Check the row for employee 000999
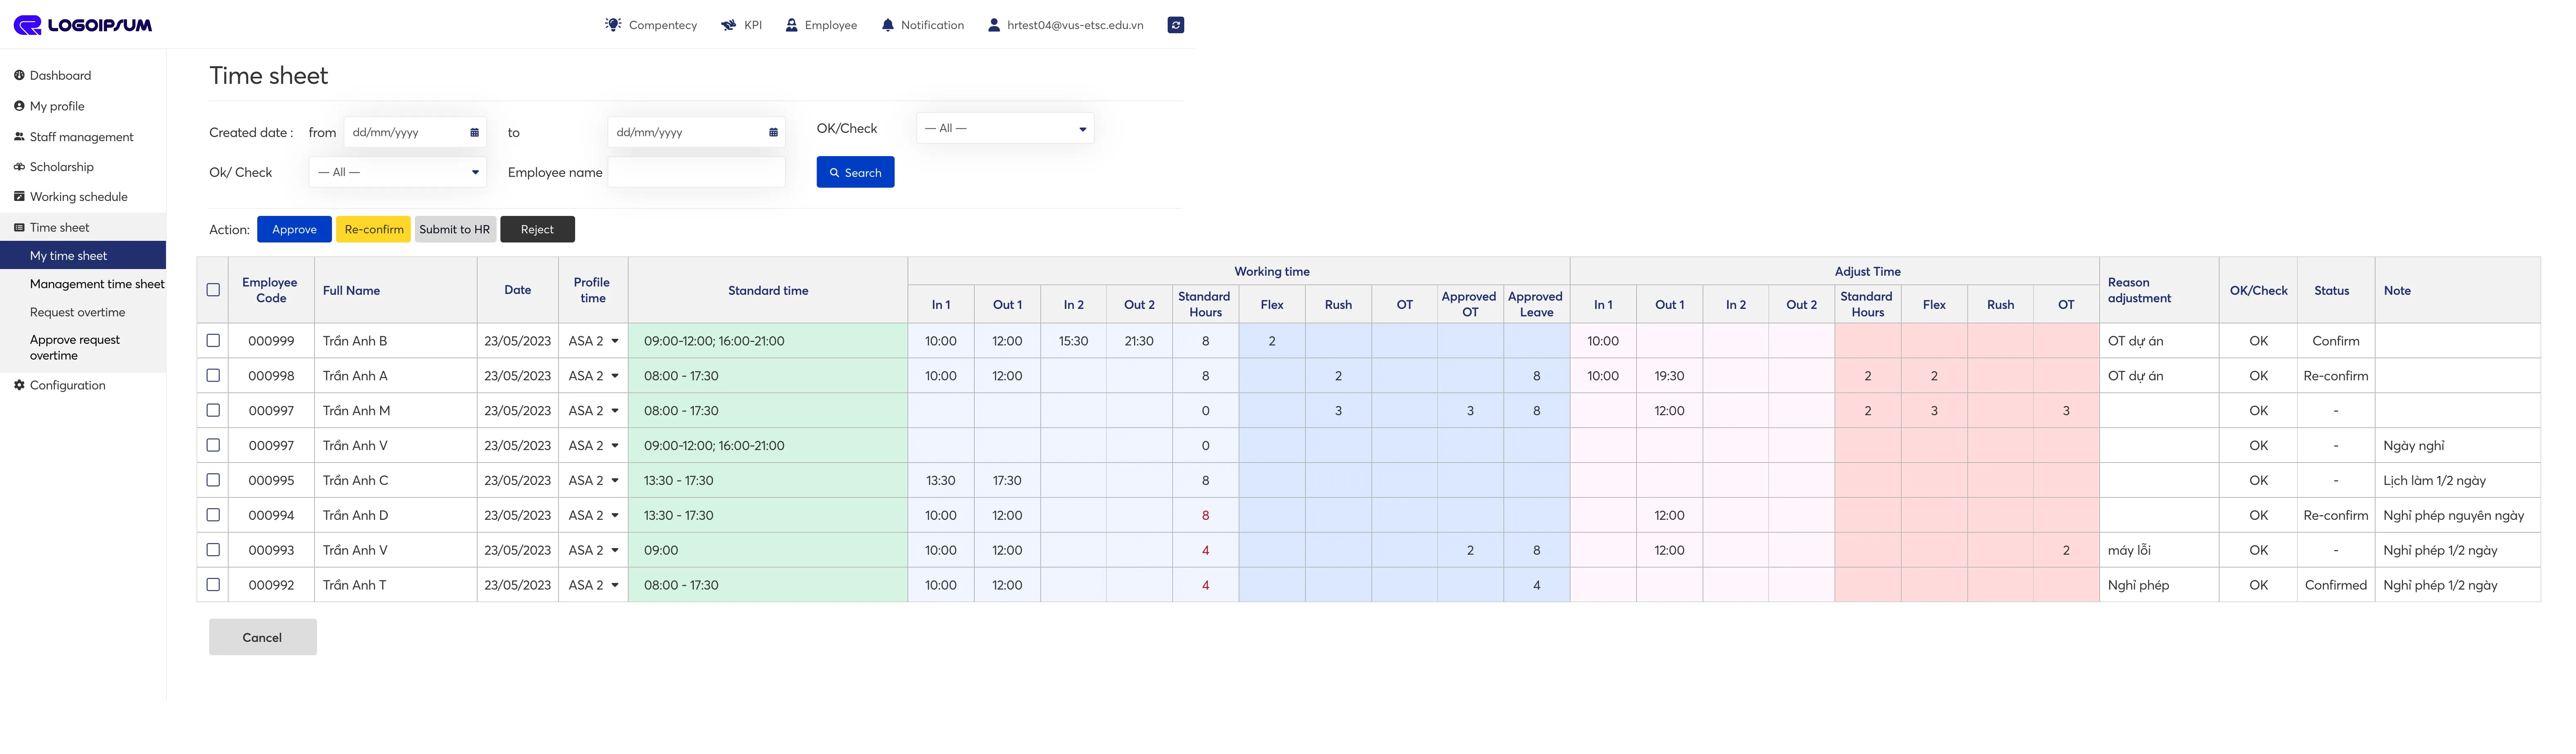Viewport: 2576px width, 754px height. click(213, 341)
